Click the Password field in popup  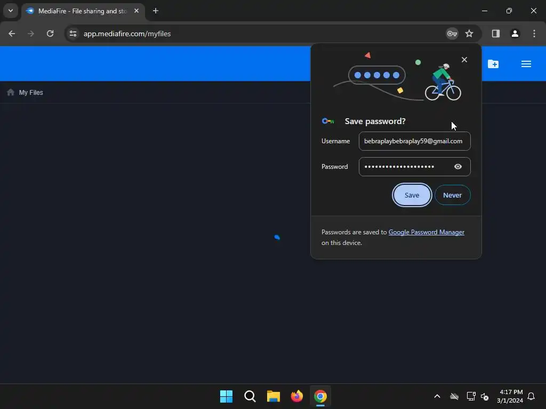[x=414, y=167]
